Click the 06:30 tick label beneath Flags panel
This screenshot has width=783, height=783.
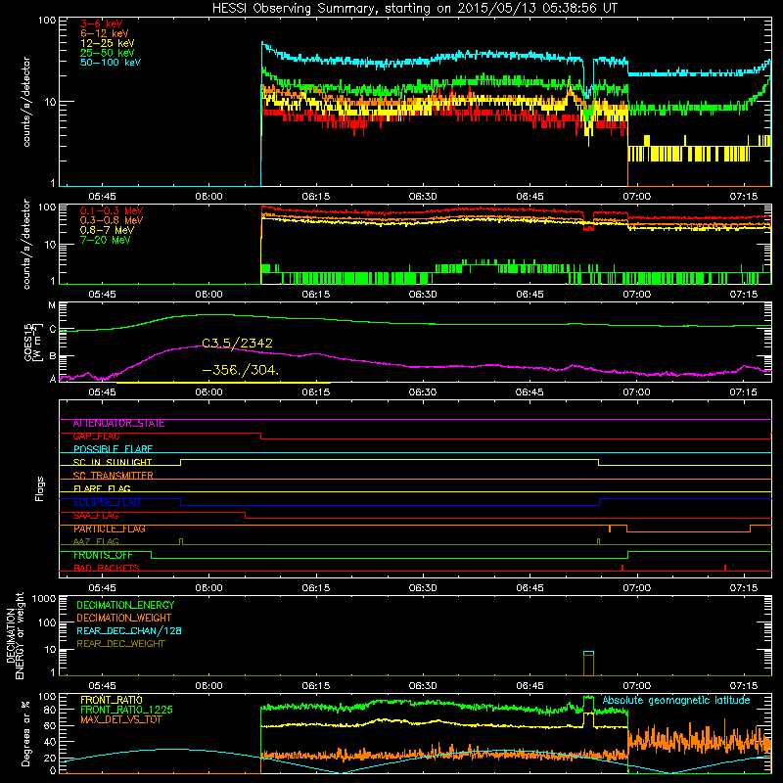pos(423,588)
